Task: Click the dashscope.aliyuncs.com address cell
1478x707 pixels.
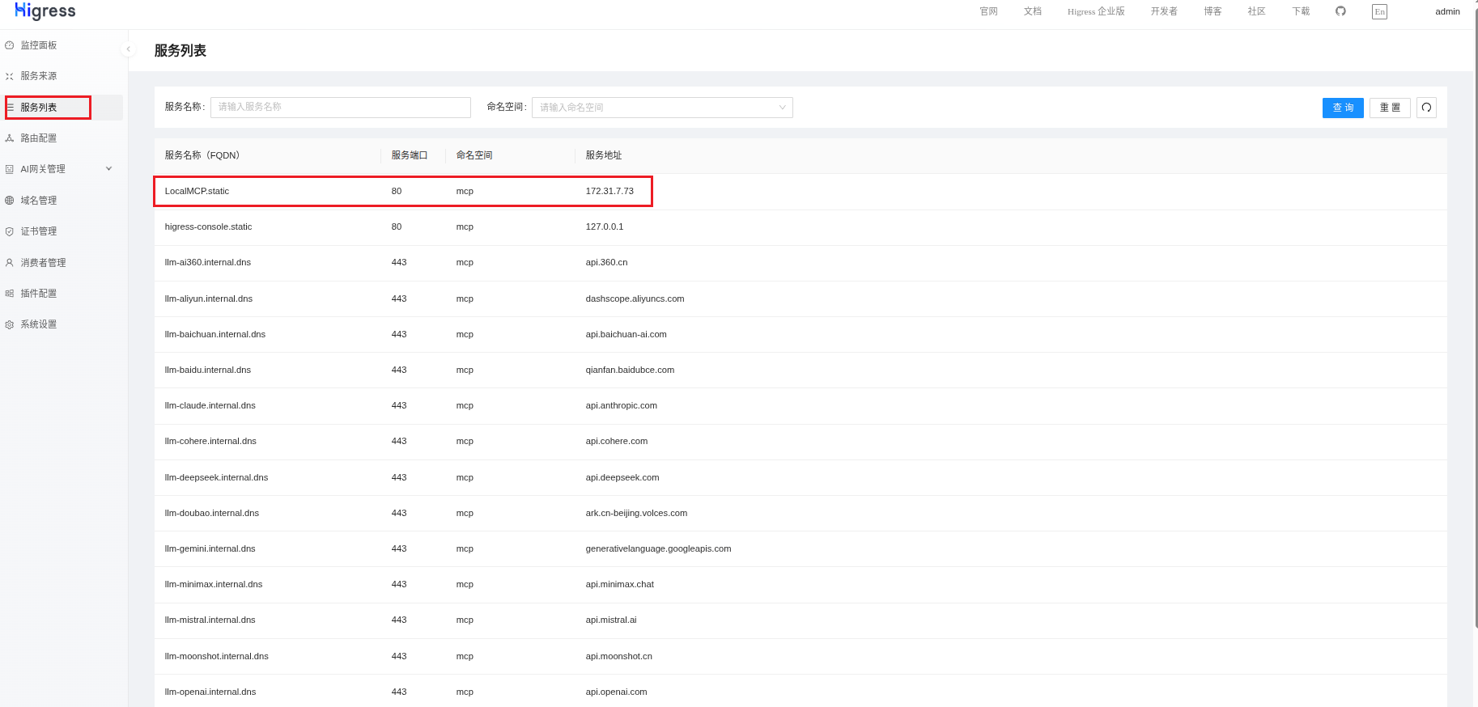Action: pyautogui.click(x=635, y=298)
